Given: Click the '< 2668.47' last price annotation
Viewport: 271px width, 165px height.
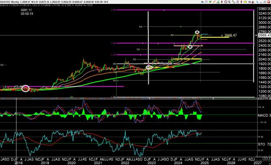Looking at the screenshot, I should point(229,36).
